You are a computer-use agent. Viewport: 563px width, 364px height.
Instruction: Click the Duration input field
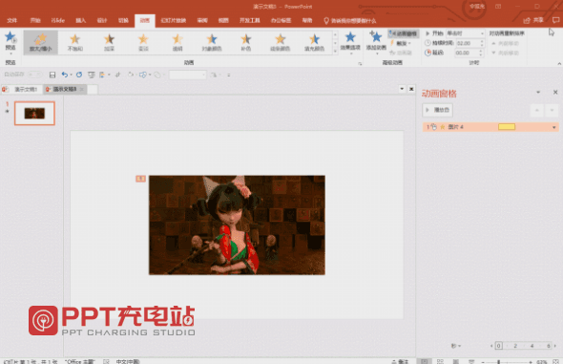pos(469,43)
